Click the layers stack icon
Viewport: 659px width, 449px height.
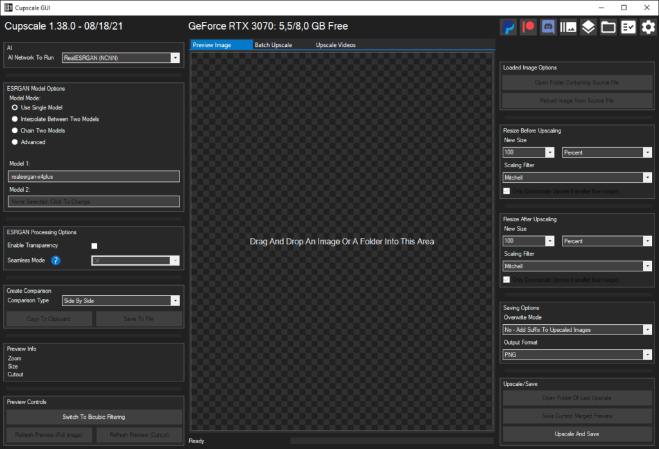pyautogui.click(x=588, y=27)
